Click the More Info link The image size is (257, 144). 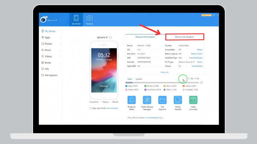point(164,72)
